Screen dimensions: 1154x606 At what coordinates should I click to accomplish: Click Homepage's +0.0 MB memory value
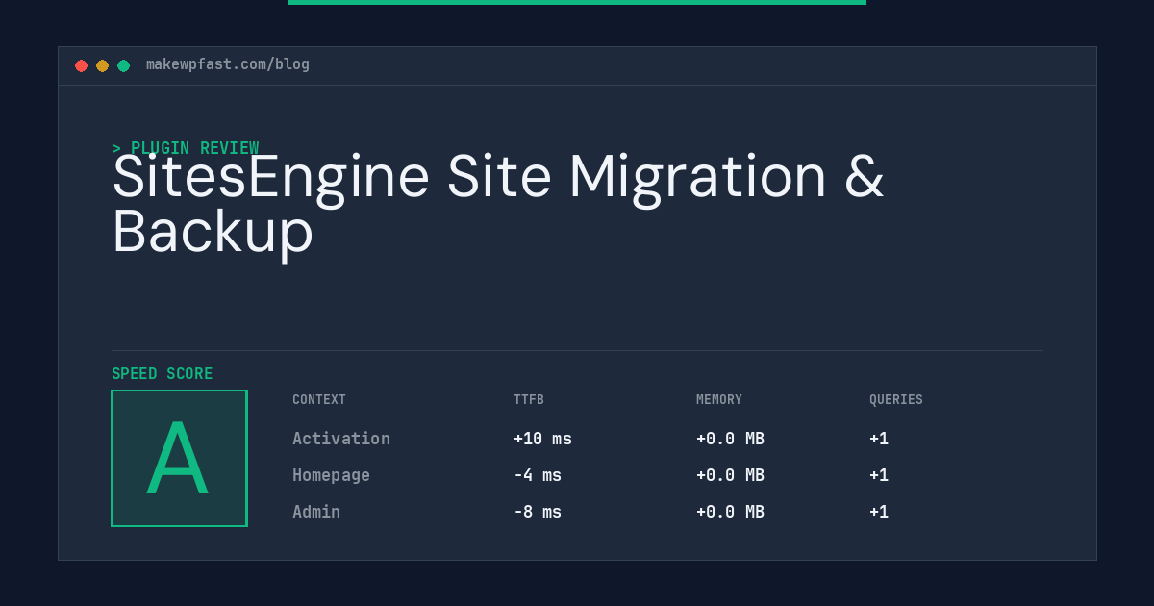point(730,475)
